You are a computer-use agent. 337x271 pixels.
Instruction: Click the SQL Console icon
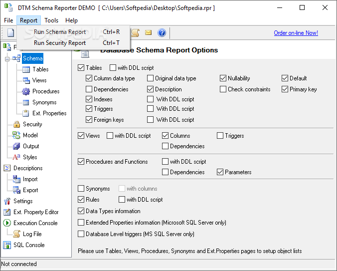tap(7, 245)
